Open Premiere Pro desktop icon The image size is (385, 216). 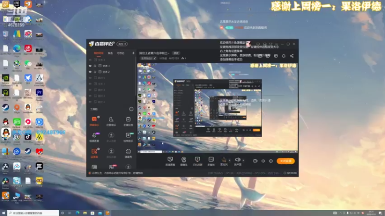coord(39,93)
